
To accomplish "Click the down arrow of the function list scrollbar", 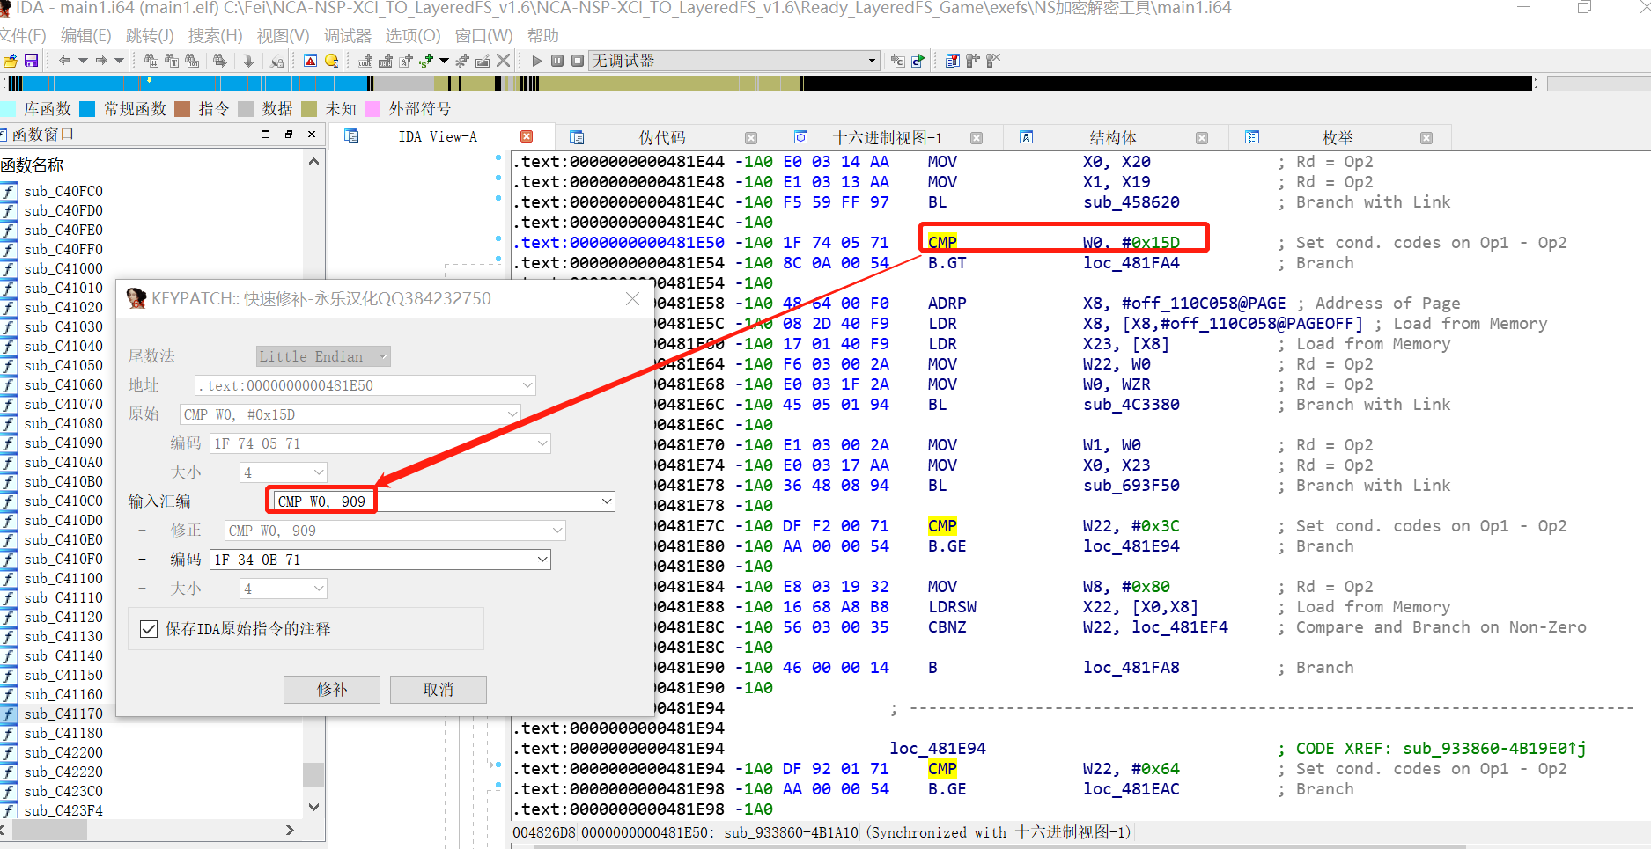I will [313, 807].
